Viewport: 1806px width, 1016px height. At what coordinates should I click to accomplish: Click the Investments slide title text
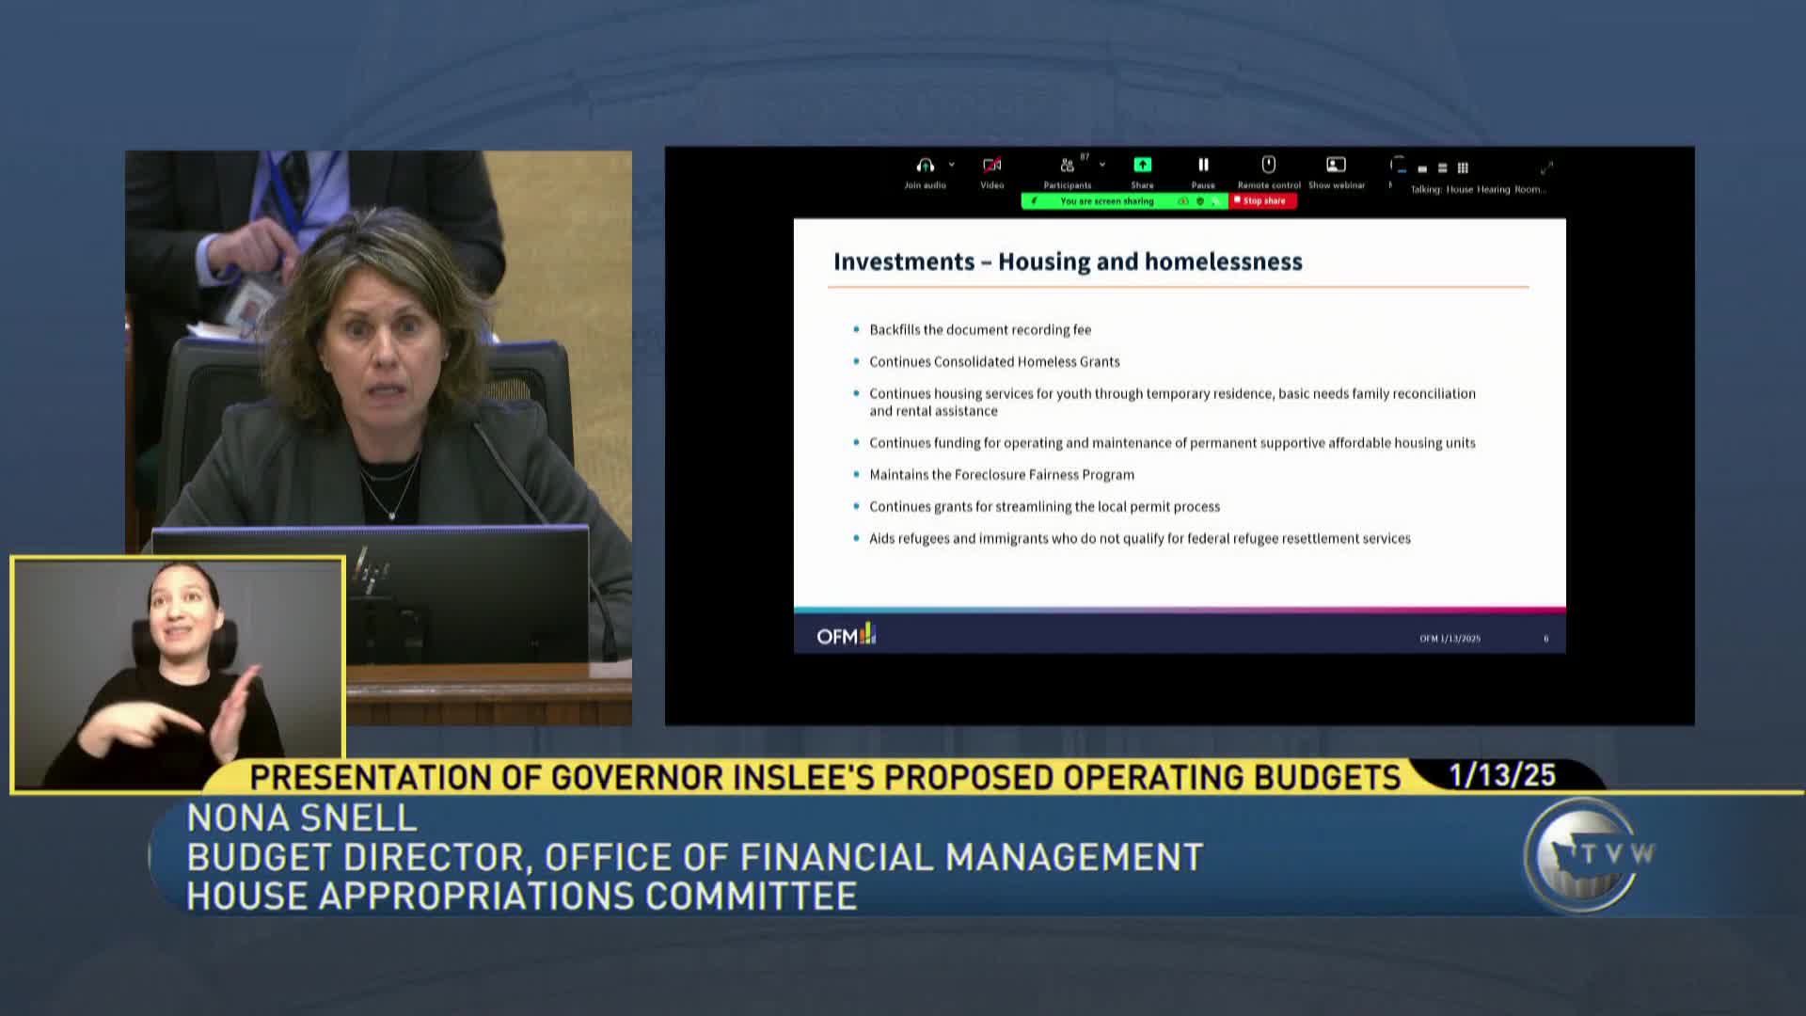(x=1068, y=262)
